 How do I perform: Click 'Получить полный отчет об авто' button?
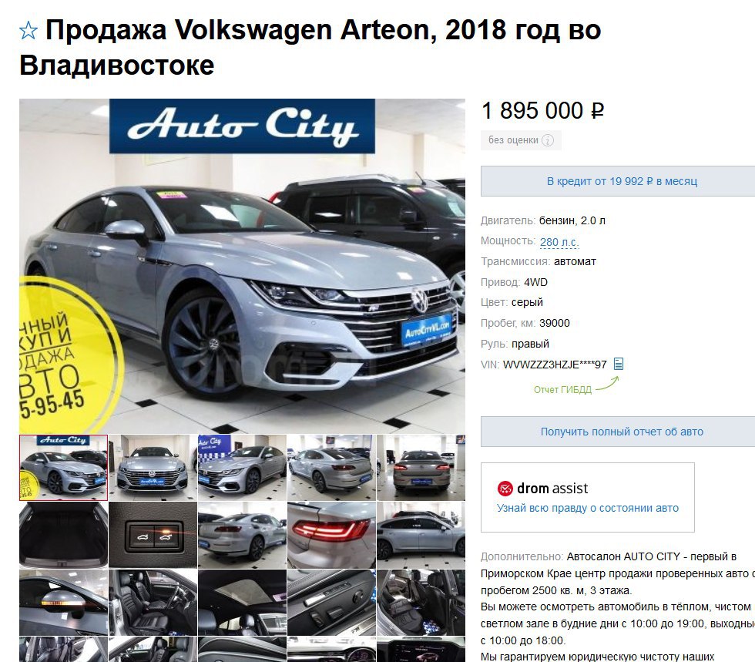pos(621,432)
